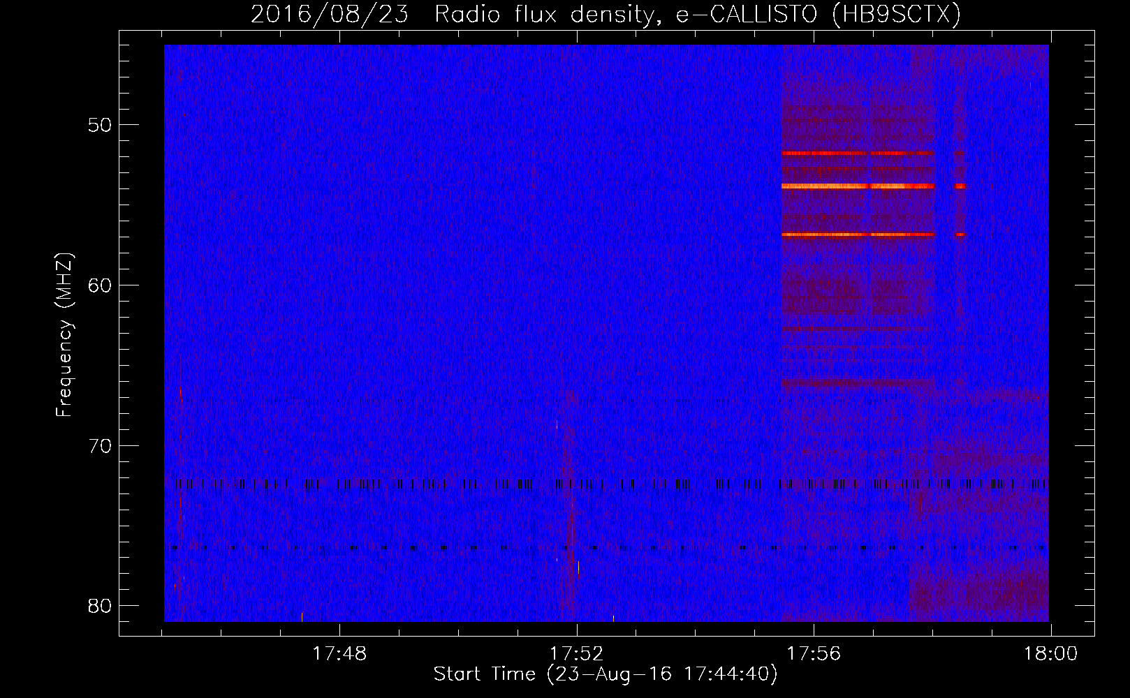Click the 'Start Time (23-Aug-16 17:44:40)' axis label
1130x698 pixels.
pos(606,674)
